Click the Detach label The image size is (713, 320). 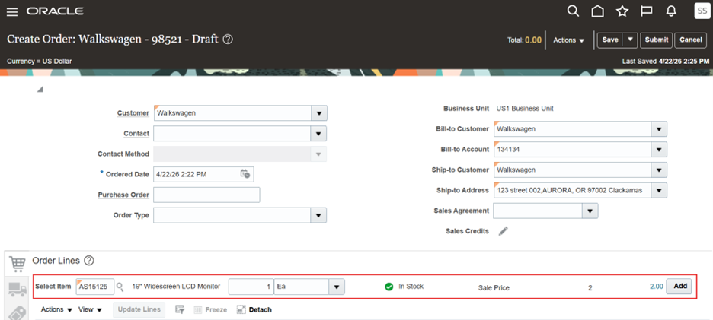click(x=260, y=309)
